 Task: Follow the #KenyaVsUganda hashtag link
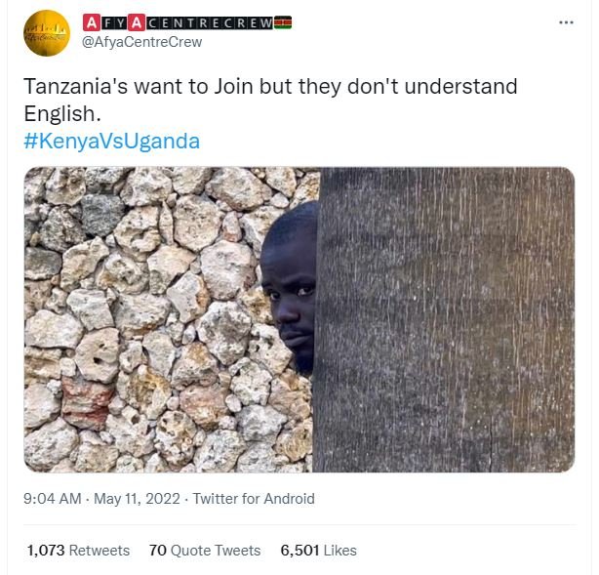coord(111,142)
